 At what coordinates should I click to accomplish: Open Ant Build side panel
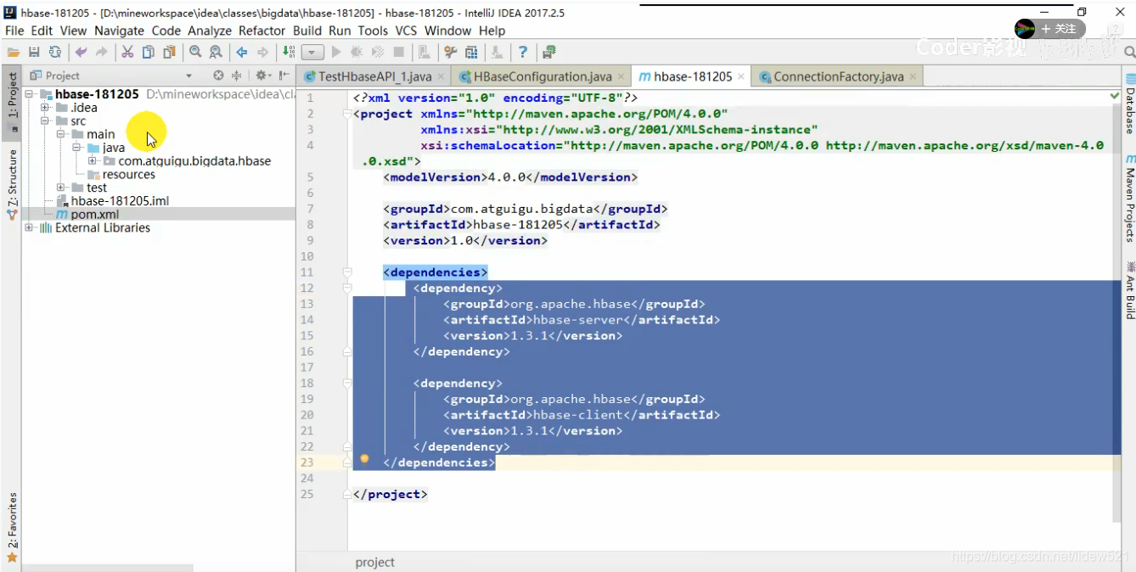click(1130, 289)
